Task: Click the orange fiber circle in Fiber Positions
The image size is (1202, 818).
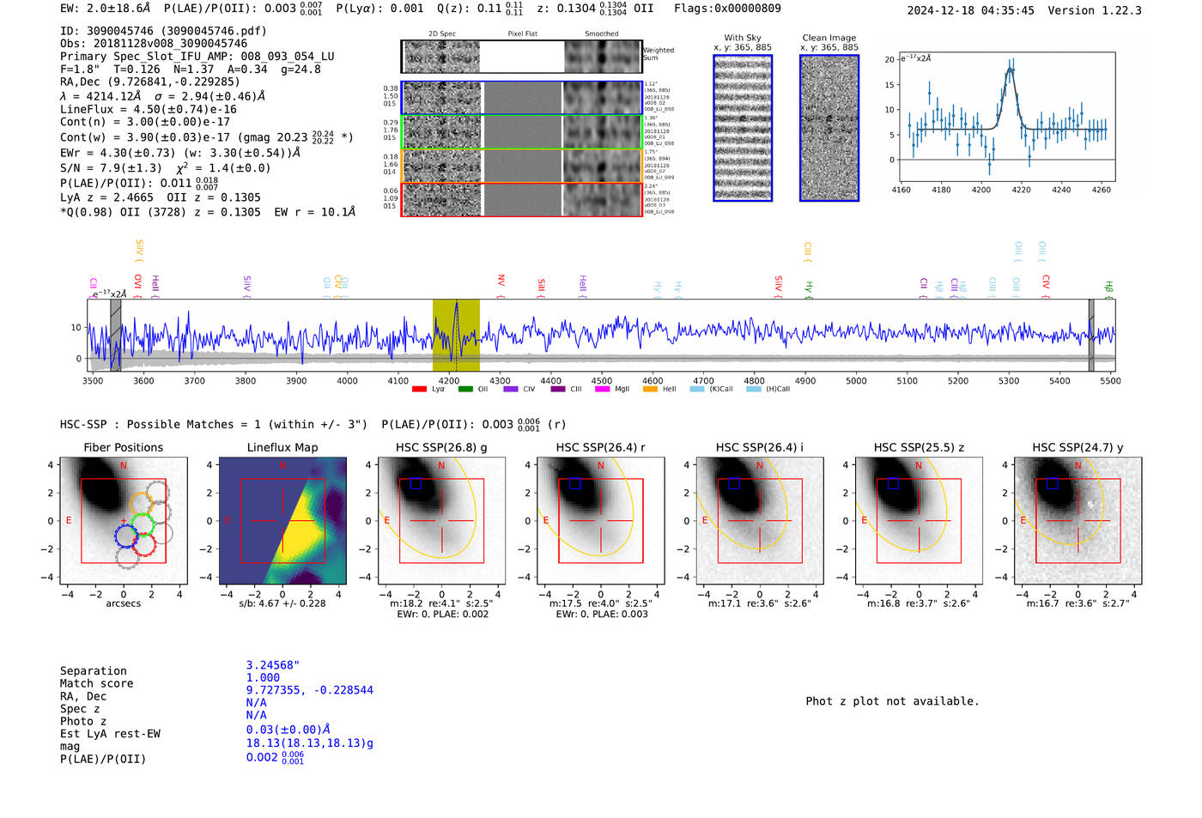Action: pos(141,505)
